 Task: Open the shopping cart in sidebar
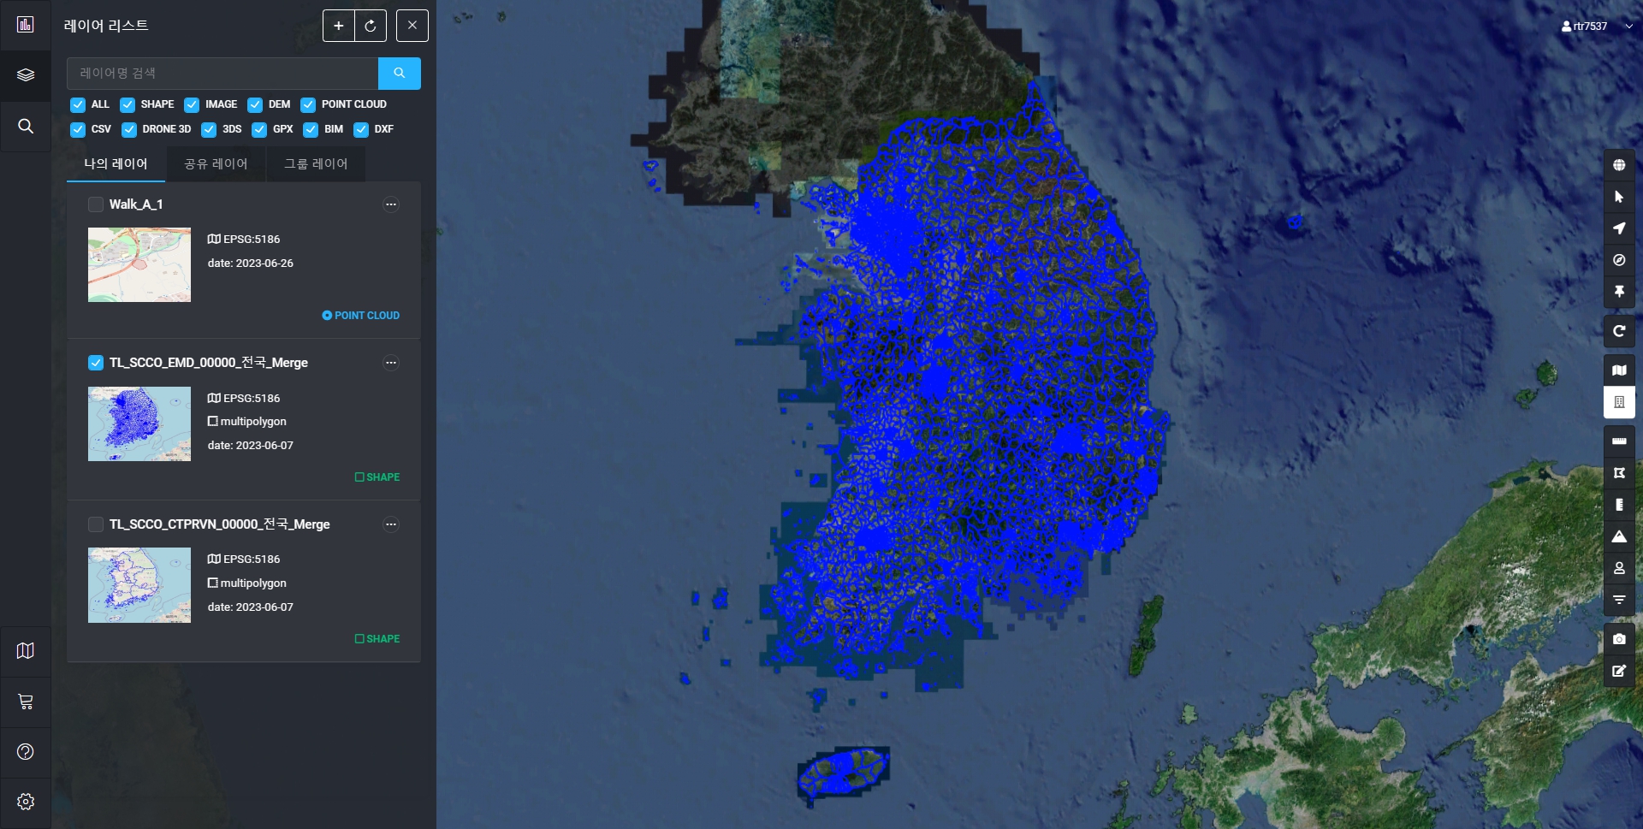[26, 702]
